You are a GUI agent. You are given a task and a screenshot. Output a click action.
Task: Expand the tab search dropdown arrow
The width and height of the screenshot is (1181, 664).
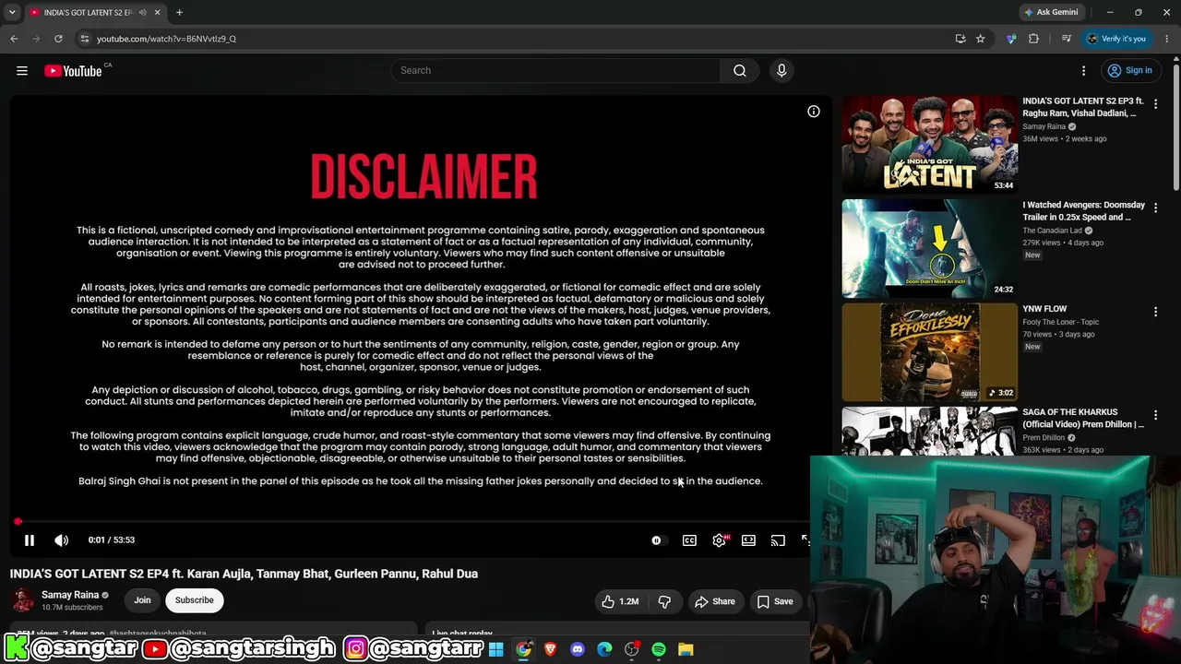(12, 13)
